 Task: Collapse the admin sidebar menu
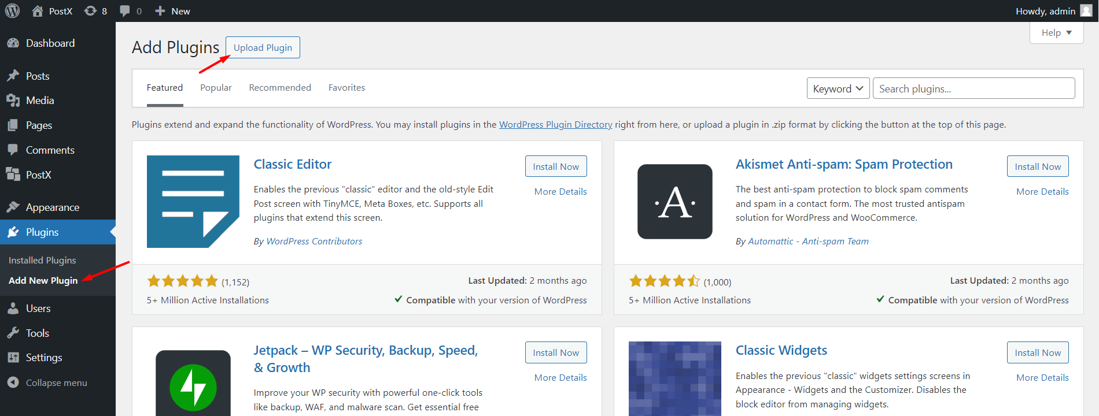[x=56, y=382]
